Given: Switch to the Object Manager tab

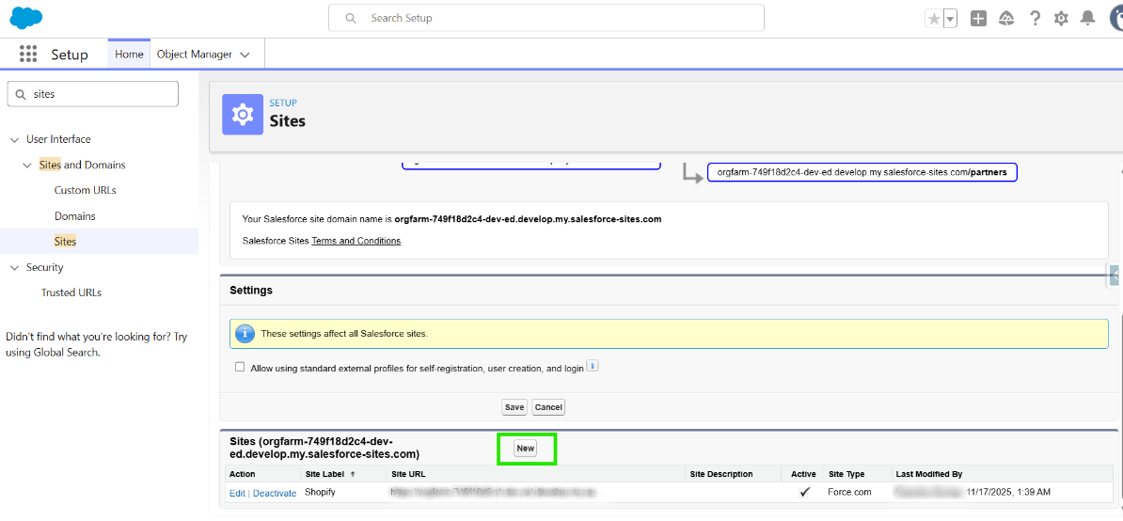Looking at the screenshot, I should (x=194, y=55).
